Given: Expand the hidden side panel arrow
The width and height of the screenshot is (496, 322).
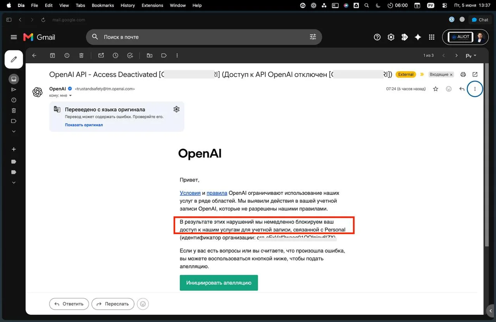Looking at the screenshot, I should coord(491,311).
